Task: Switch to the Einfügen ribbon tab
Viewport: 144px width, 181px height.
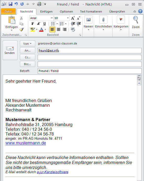Action: click(x=46, y=12)
